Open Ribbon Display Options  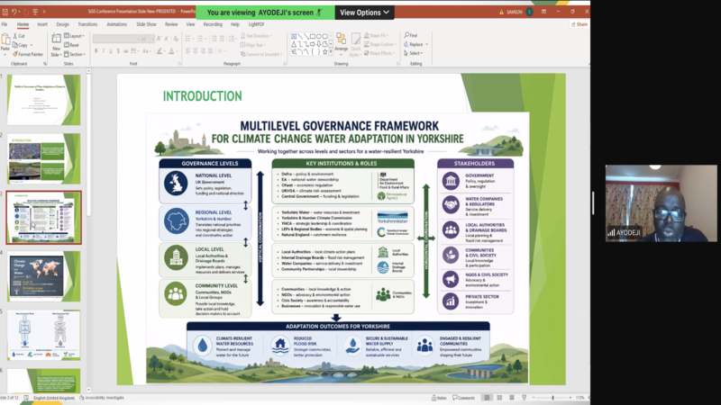pos(544,12)
